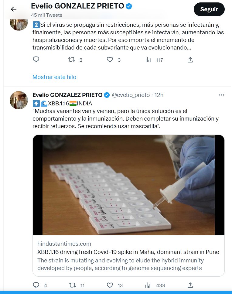This screenshot has width=232, height=294.
Task: Like the XBB.1.16 tweet with 13 likes
Action: click(x=110, y=285)
